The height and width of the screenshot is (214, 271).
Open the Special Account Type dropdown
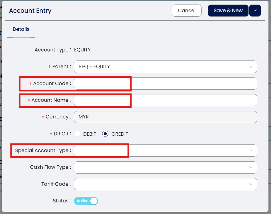(x=161, y=151)
